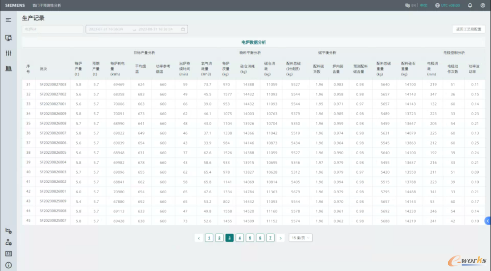
Task: Click the 西门子预测性分析 app title
Action: point(47,5)
